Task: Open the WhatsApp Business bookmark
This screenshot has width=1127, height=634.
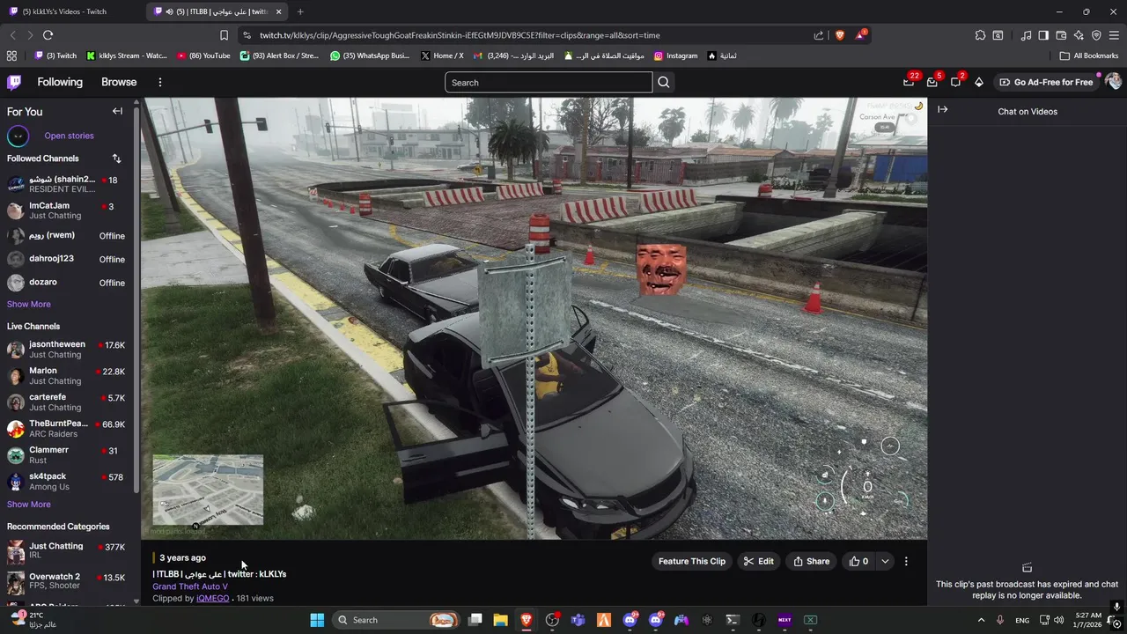Action: (370, 55)
